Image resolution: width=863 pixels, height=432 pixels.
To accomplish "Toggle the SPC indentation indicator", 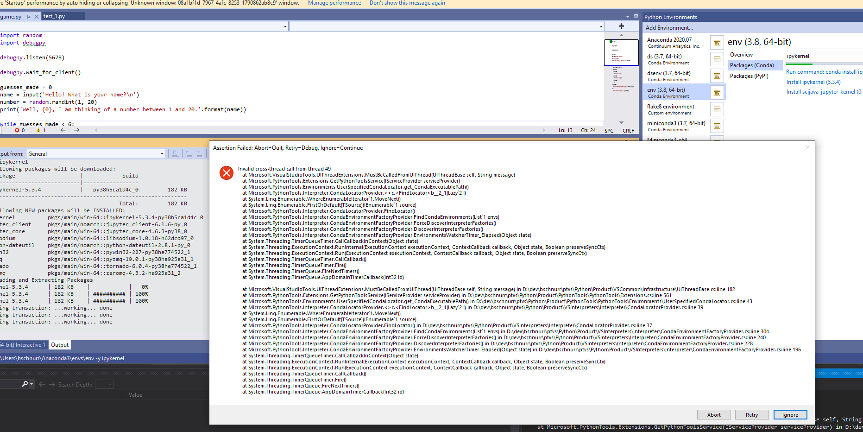I will pos(609,131).
